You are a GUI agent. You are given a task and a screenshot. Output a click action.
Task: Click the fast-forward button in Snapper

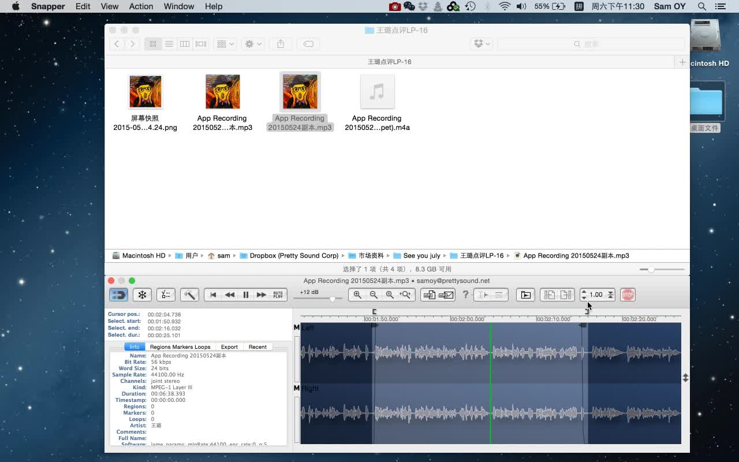click(x=262, y=295)
